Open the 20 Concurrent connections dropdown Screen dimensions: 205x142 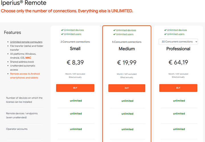178,42
